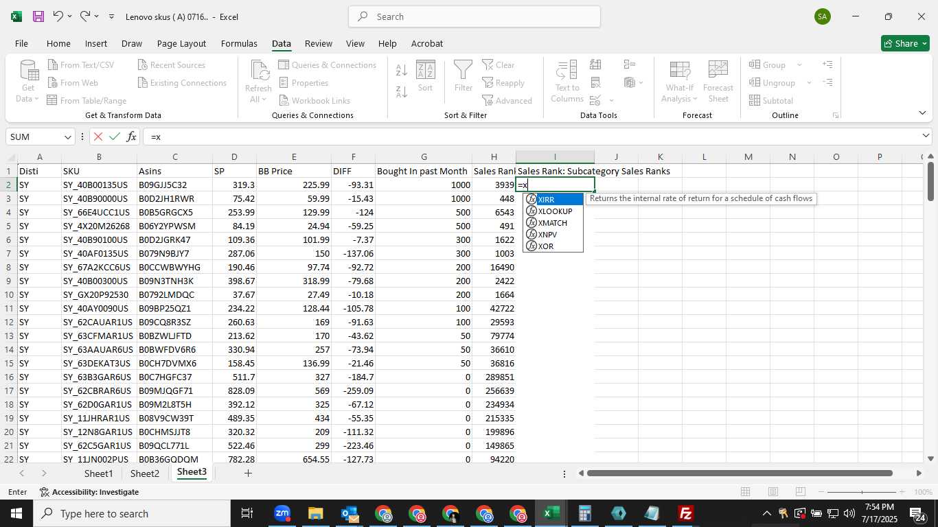Select XLOOKUP from autocomplete list

[553, 211]
